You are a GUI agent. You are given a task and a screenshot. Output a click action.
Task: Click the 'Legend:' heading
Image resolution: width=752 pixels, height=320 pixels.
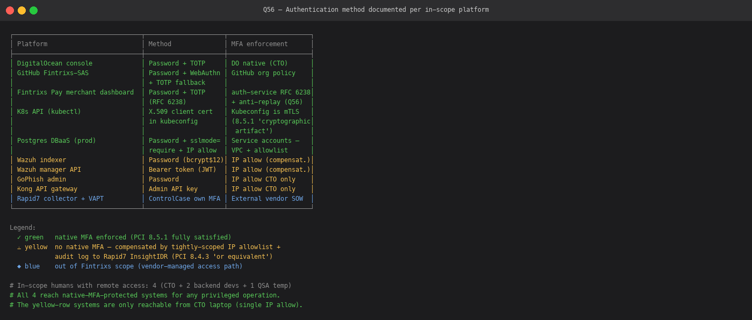pos(23,228)
